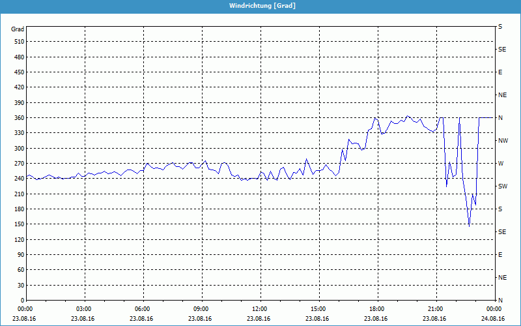Screen dimensions: 521x326
Task: Select the 15:00 time axis label
Action: coord(318,309)
